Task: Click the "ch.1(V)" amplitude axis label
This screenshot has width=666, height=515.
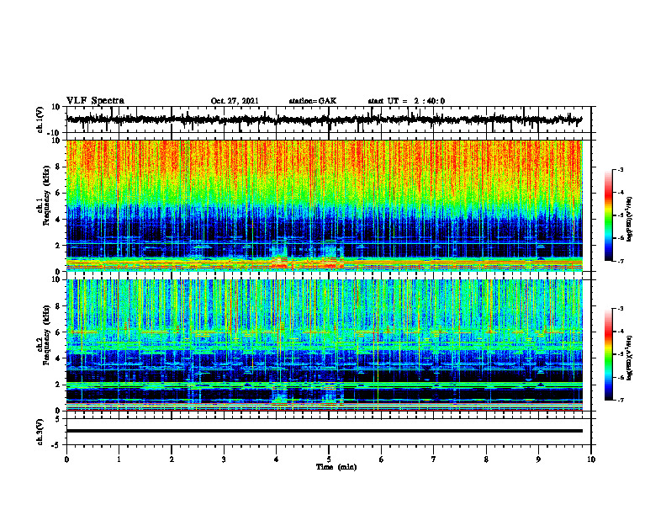Action: click(x=40, y=119)
